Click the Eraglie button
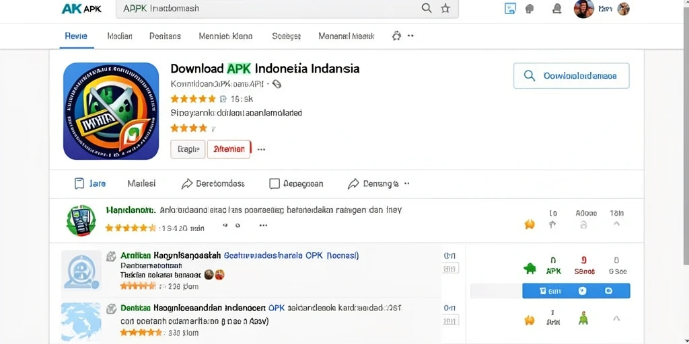This screenshot has width=689, height=344. click(188, 149)
